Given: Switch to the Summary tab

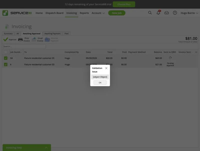Looking at the screenshot, I should click(x=8, y=34).
